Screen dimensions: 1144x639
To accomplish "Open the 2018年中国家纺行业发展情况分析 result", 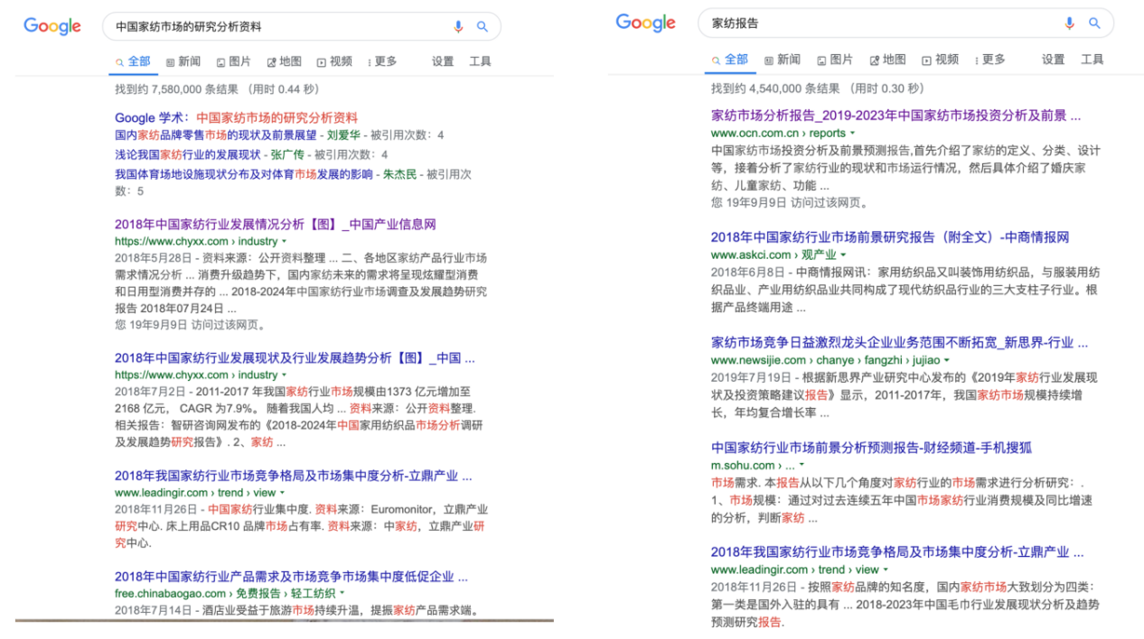I will click(x=275, y=224).
